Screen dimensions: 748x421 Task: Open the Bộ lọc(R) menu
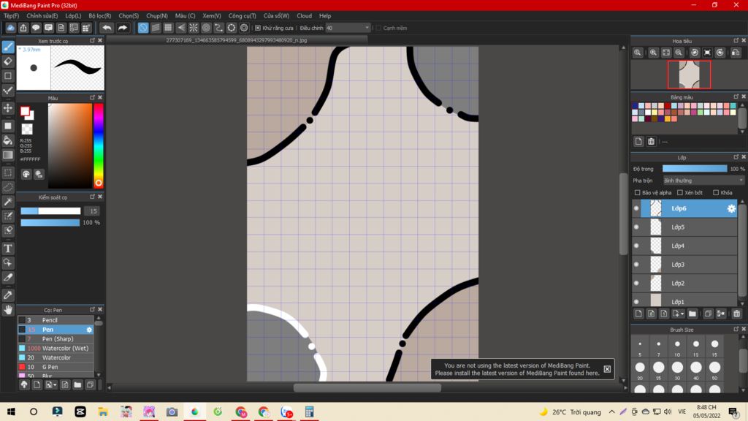[99, 16]
